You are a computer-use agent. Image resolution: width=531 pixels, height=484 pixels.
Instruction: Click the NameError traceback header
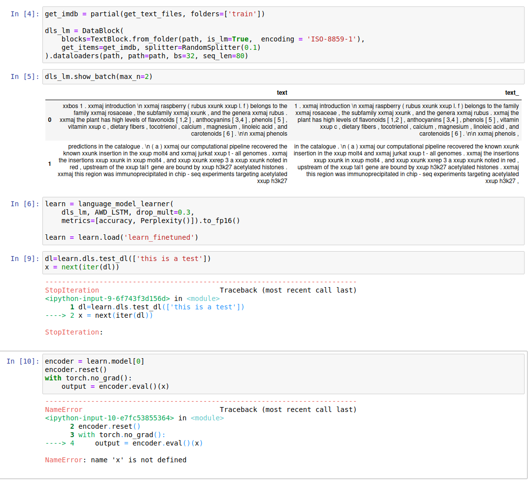[x=64, y=410]
